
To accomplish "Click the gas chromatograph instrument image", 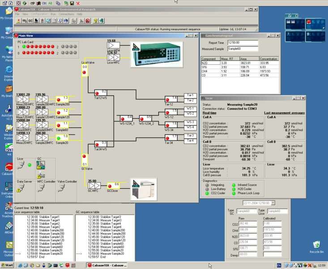I will [143, 189].
